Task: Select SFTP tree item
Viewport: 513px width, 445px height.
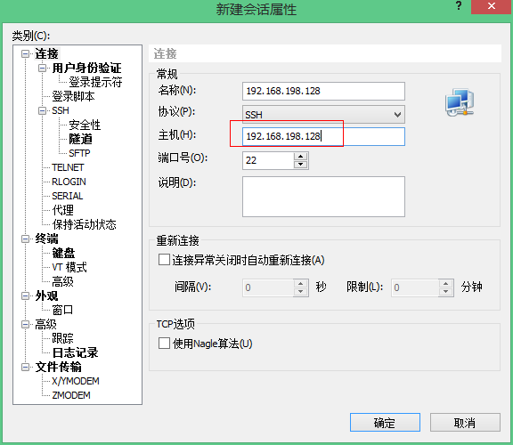Action: click(x=79, y=153)
